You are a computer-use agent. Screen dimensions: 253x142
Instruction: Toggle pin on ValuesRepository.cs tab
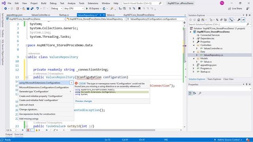(x=100, y=15)
